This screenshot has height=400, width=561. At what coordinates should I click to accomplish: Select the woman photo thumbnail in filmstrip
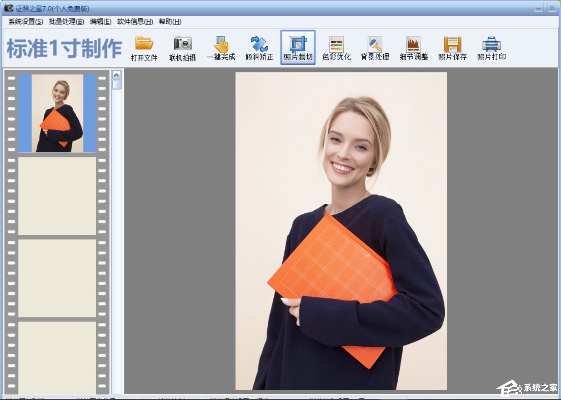pos(57,113)
